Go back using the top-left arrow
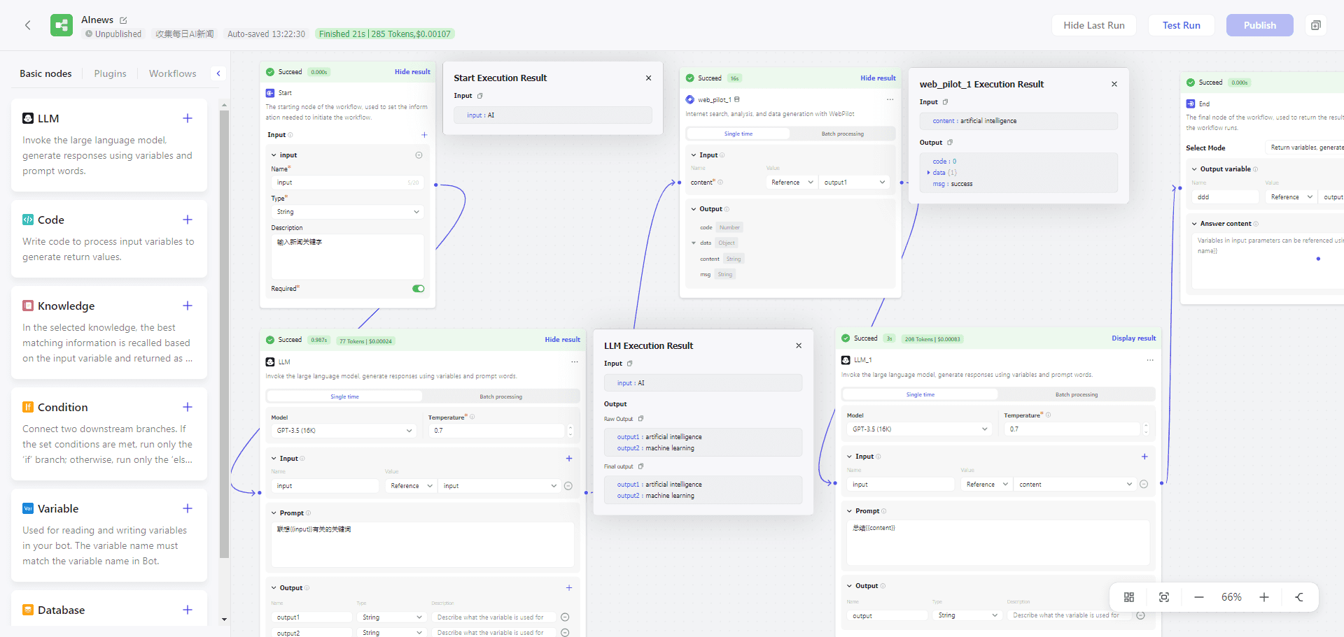The width and height of the screenshot is (1344, 637). click(28, 25)
